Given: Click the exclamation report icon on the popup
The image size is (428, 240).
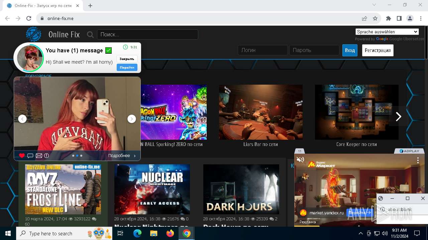Looking at the screenshot, I should [x=46, y=156].
